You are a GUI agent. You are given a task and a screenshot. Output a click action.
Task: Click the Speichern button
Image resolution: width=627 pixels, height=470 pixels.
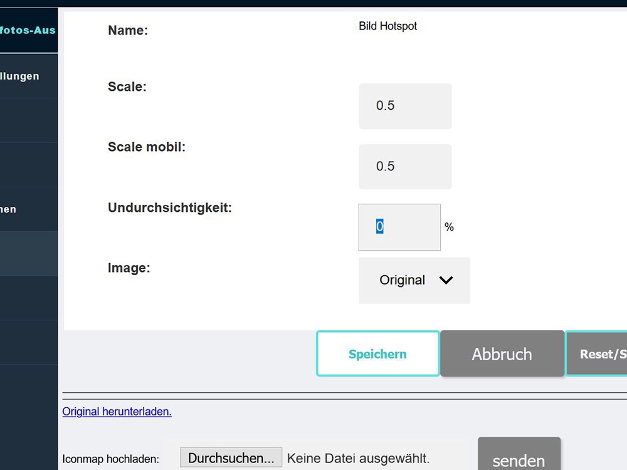coord(377,353)
